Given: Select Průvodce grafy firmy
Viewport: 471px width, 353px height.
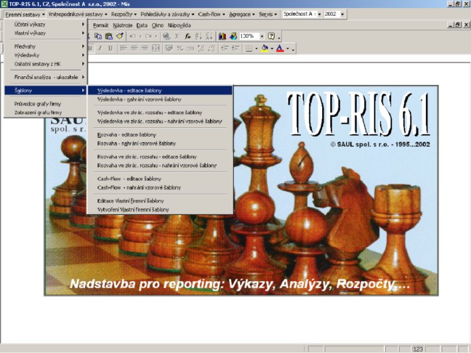Looking at the screenshot, I should pyautogui.click(x=46, y=104).
